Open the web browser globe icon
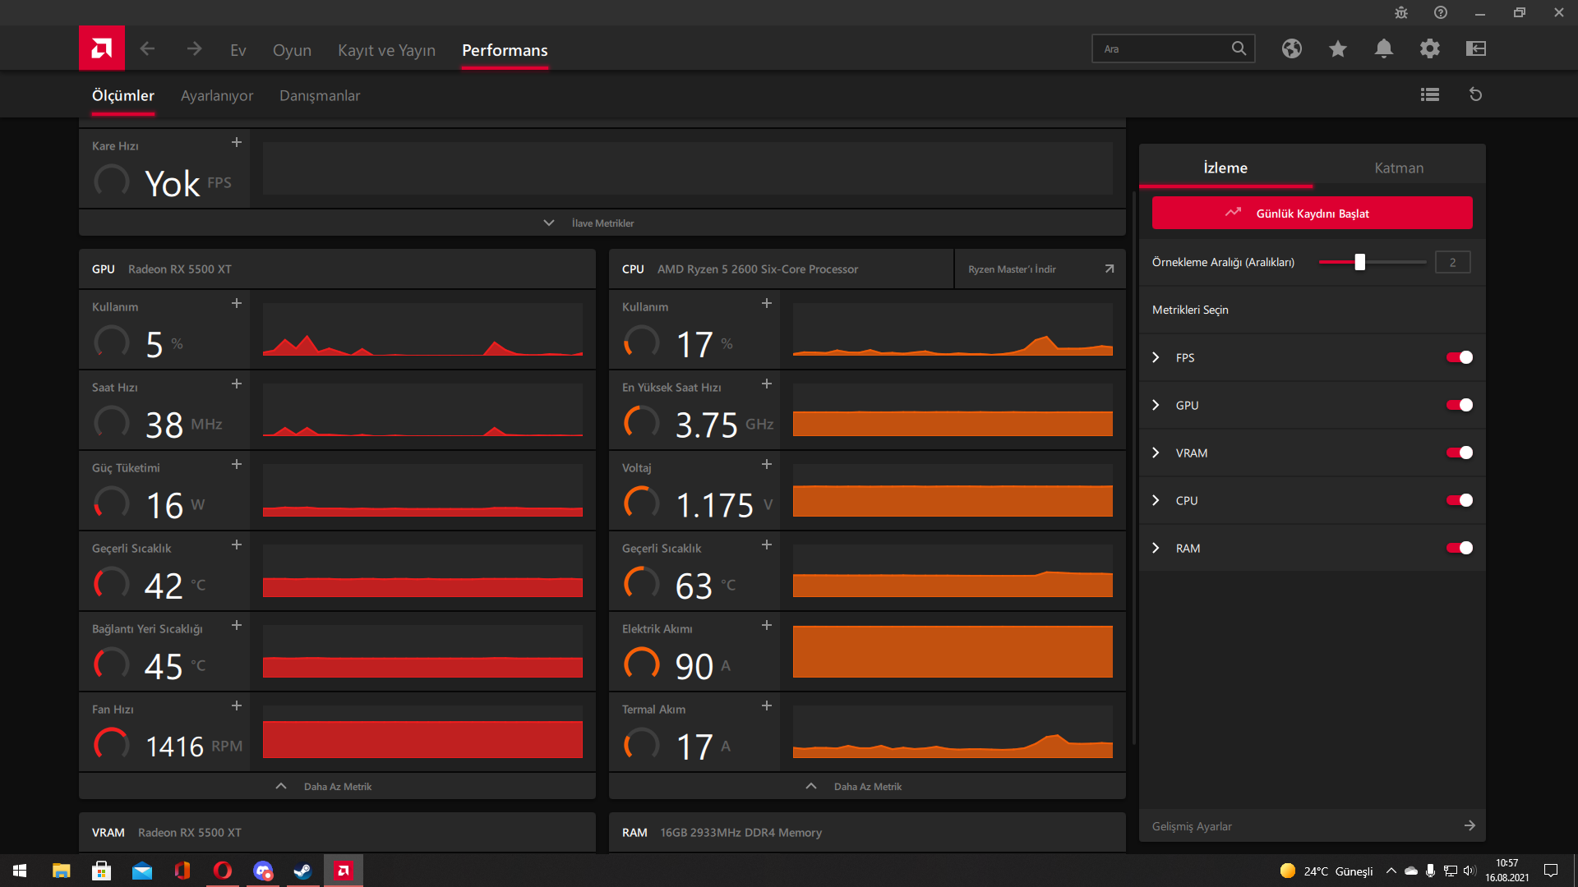 coord(1292,48)
